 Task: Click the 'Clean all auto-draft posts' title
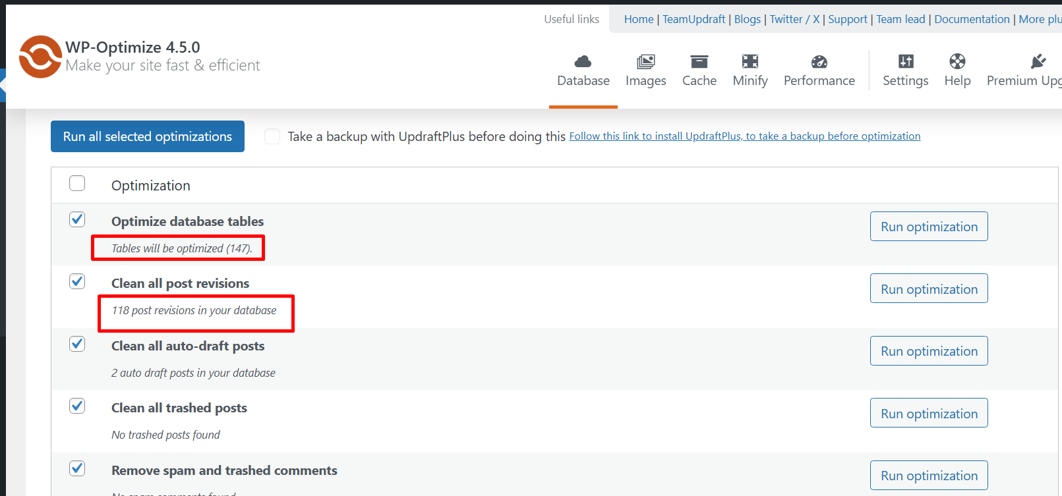[188, 346]
